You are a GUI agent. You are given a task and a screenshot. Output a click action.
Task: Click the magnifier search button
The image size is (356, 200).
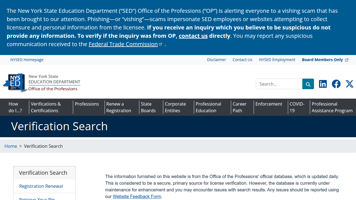pos(308,84)
